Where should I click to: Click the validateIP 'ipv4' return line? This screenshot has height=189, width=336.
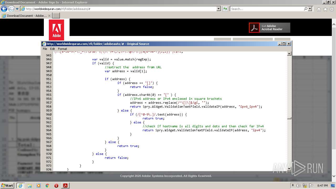coord(204,130)
